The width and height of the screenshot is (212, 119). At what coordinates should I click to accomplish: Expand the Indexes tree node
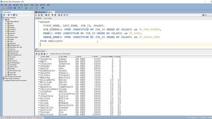tap(6, 25)
